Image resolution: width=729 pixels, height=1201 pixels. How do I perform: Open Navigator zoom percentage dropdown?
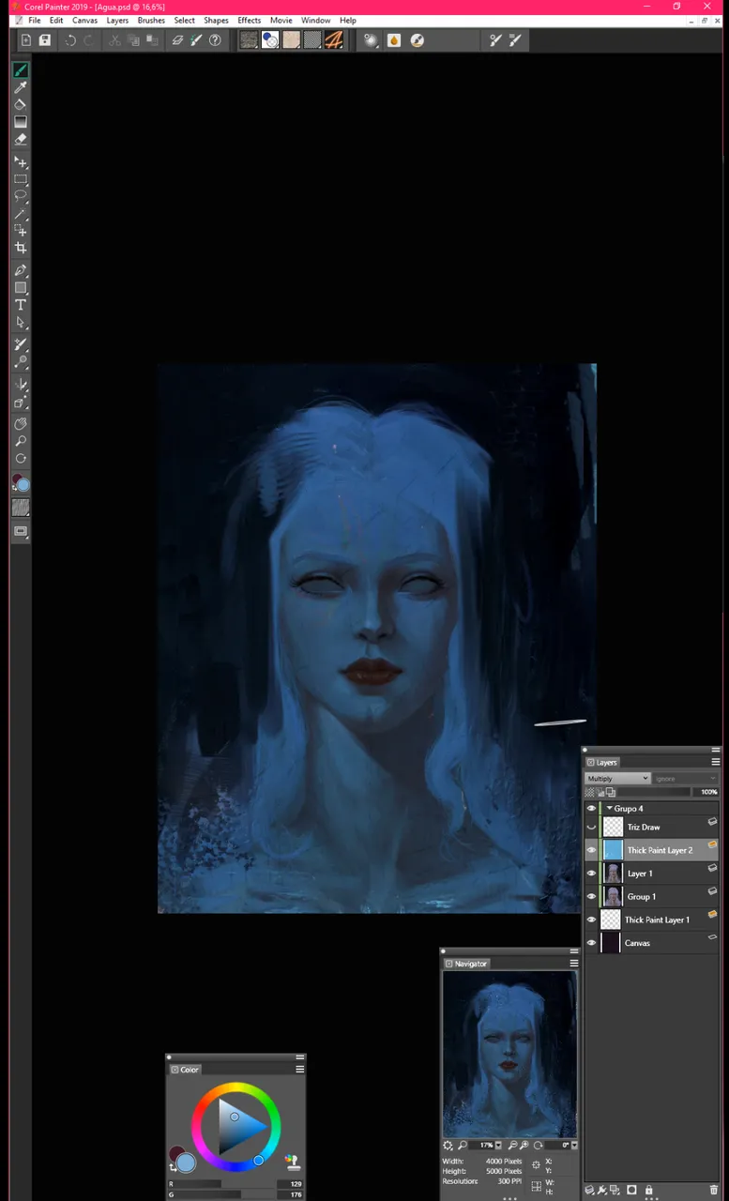coord(498,1146)
